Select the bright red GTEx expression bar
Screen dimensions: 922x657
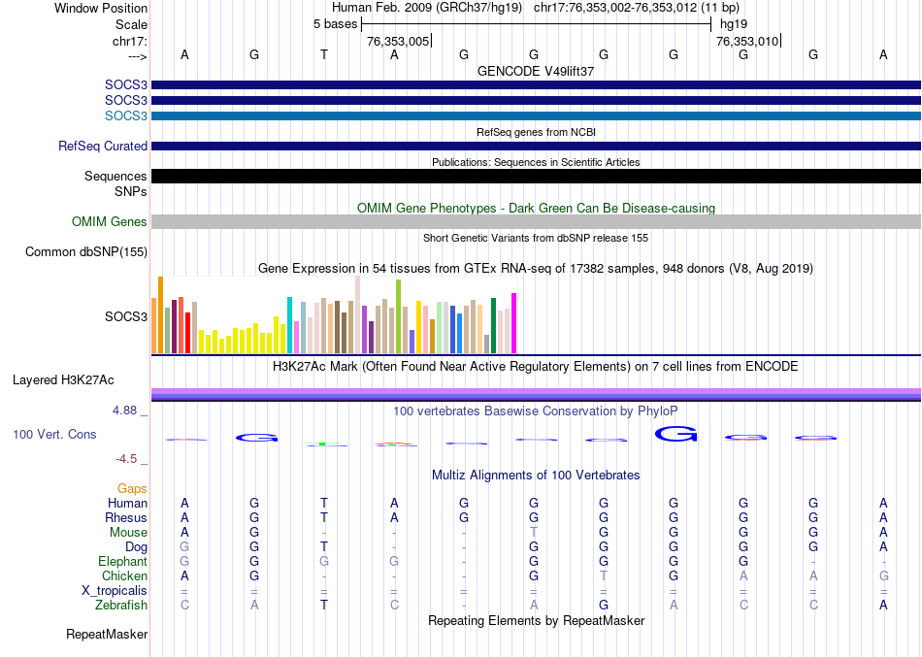[x=187, y=332]
